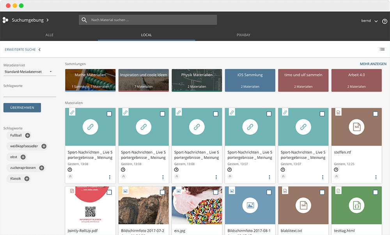The height and width of the screenshot is (235, 390).
Task: Open the Standard-Metadatenset dropdown
Action: 29,72
